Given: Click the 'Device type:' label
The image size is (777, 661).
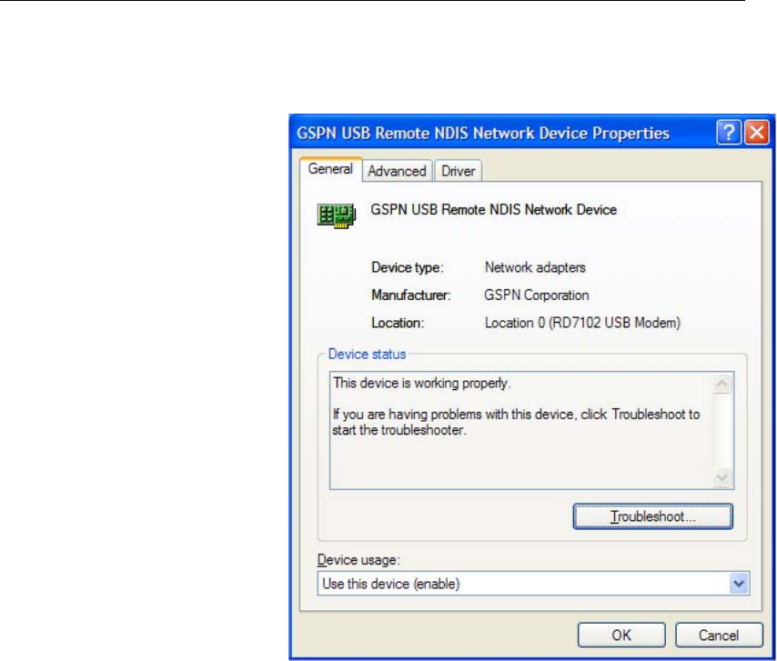Looking at the screenshot, I should 408,268.
